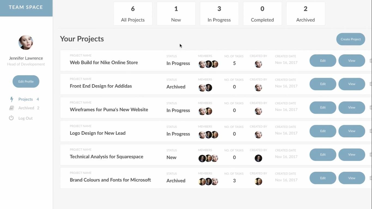Screen dimensions: 372x209
Task: Click the Edit Profile button
Action: click(26, 81)
